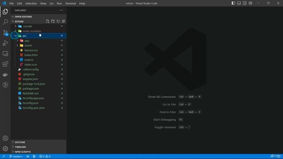Viewport: 283px width, 159px height.
Task: Expand the NPM SCRIPTS section
Action: coord(38,152)
